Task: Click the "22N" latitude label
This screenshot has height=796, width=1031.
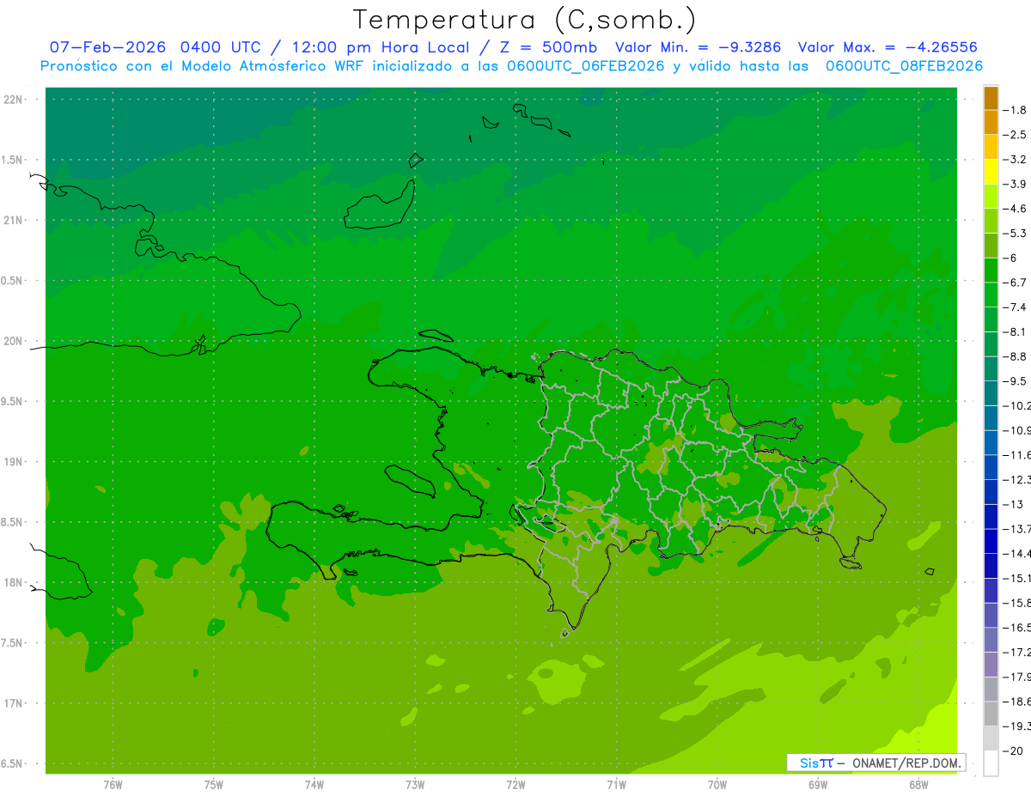Action: point(15,100)
